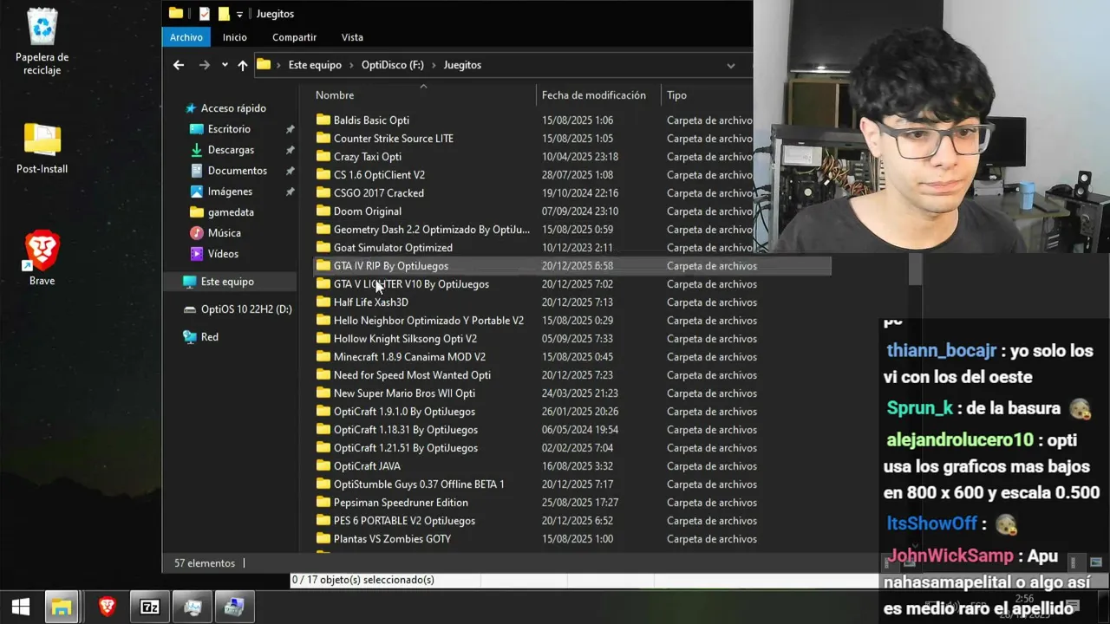This screenshot has height=624, width=1110.
Task: Click the Pepsiman Speedruner Edition folder icon
Action: pyautogui.click(x=323, y=503)
